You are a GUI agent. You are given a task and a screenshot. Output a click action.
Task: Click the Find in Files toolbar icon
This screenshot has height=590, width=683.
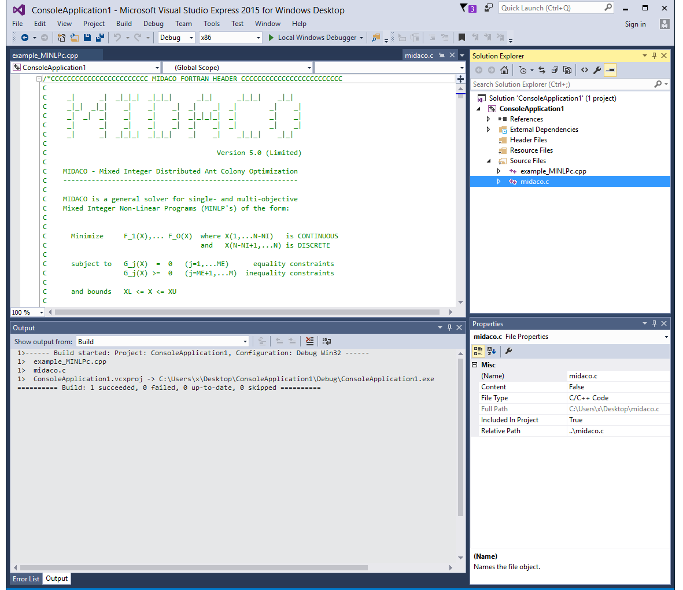pyautogui.click(x=375, y=38)
